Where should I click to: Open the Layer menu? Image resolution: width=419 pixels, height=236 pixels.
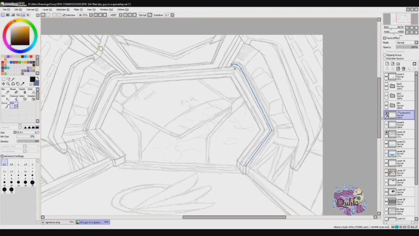pos(47,10)
